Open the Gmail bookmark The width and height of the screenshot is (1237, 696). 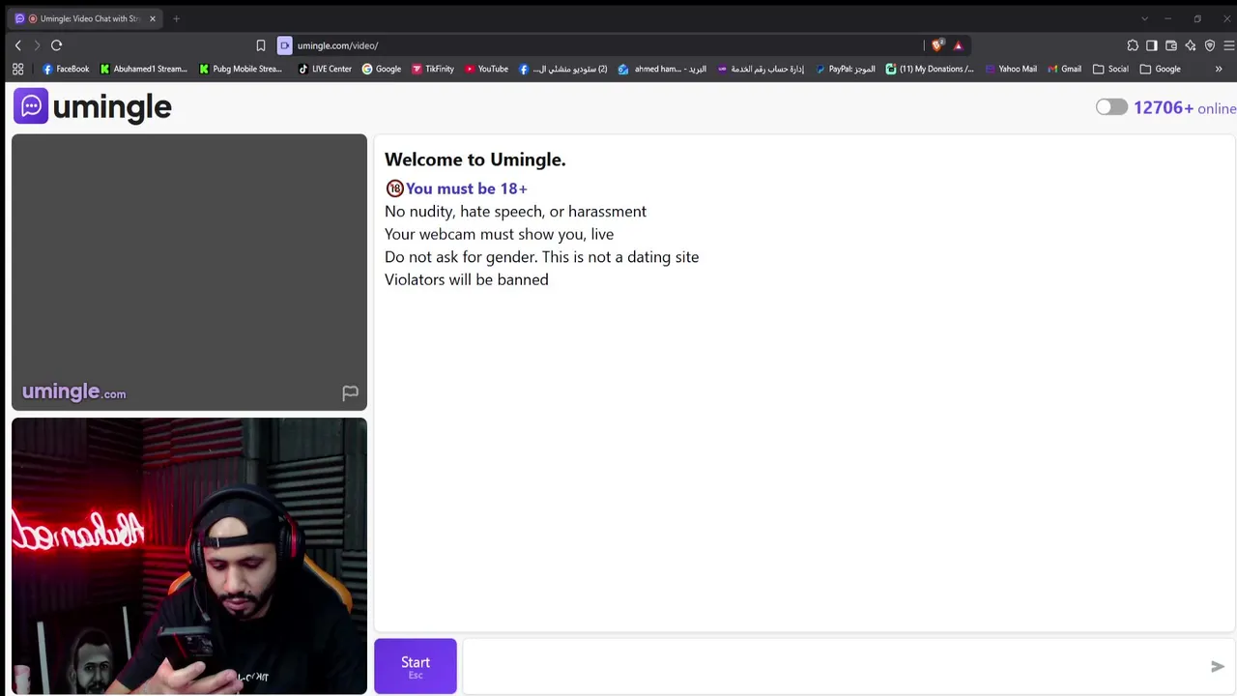click(1065, 69)
